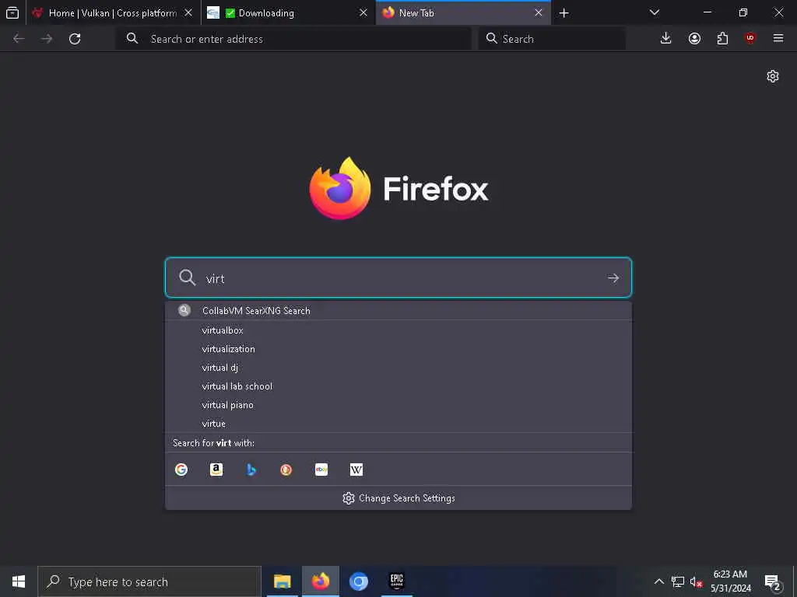Go back to the previous page

pyautogui.click(x=19, y=39)
